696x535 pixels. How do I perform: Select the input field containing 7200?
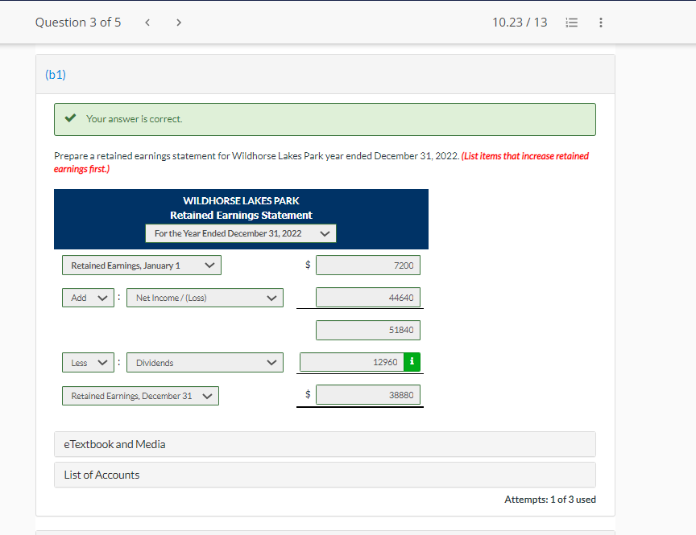click(x=368, y=265)
